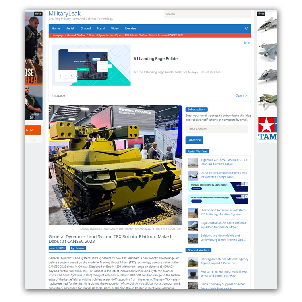Open the Instapage ad via Open link

241,95
